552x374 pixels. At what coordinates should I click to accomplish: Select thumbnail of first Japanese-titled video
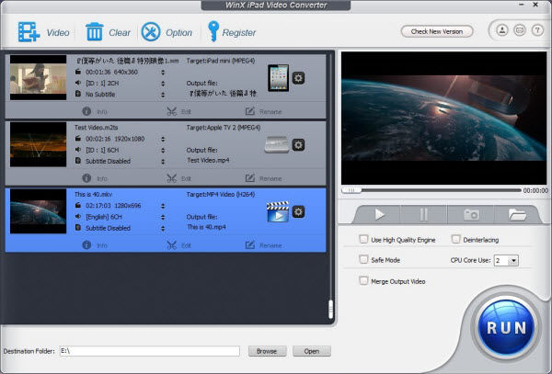pyautogui.click(x=38, y=77)
